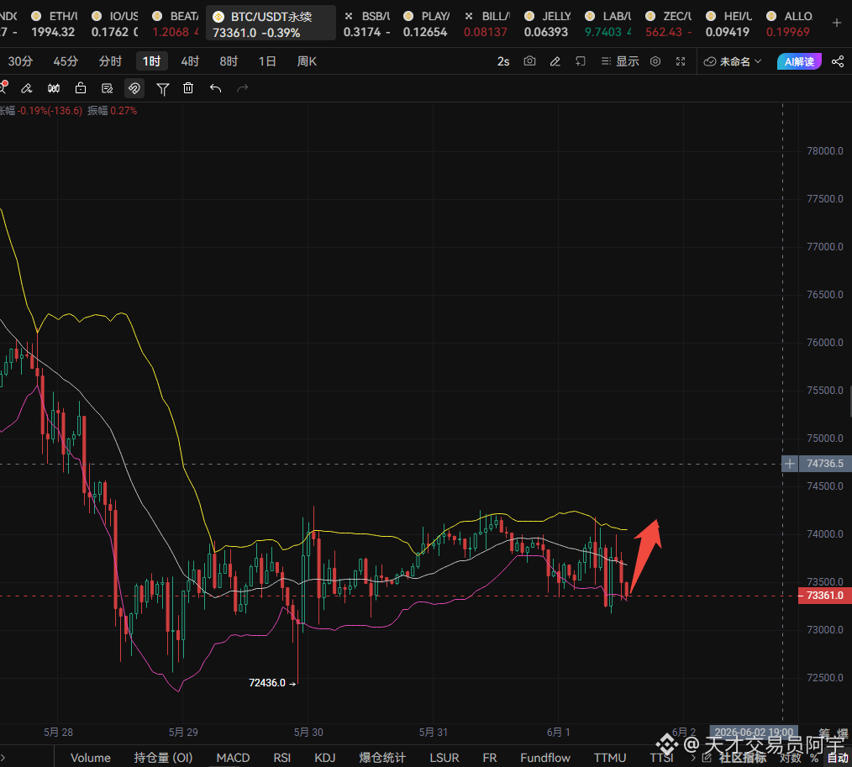Screen dimensions: 852x767
Task: Toggle the KDJ indicator
Action: point(325,757)
